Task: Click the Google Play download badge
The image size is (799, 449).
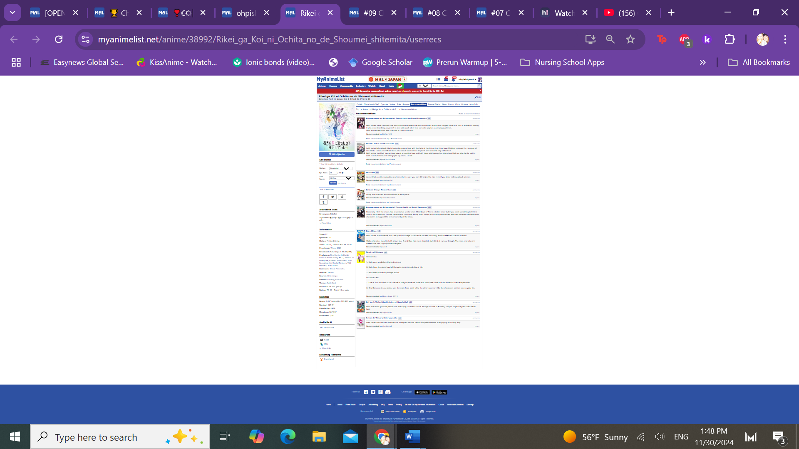Action: [439, 392]
